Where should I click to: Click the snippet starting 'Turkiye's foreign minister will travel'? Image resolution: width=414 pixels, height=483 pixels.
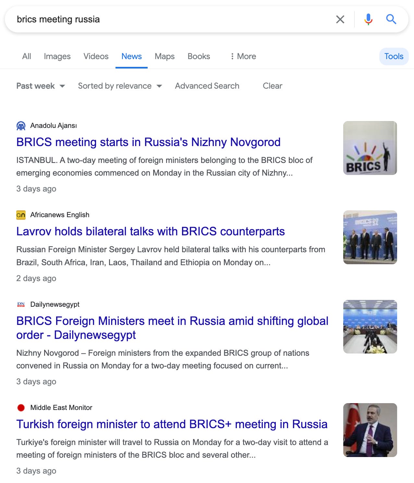pyautogui.click(x=172, y=449)
